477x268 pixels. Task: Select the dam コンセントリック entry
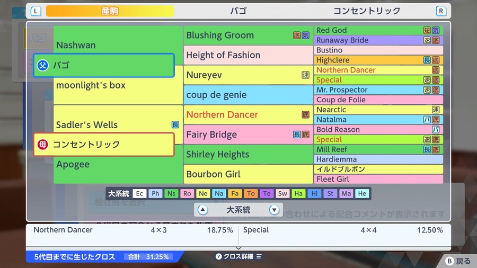(x=104, y=145)
